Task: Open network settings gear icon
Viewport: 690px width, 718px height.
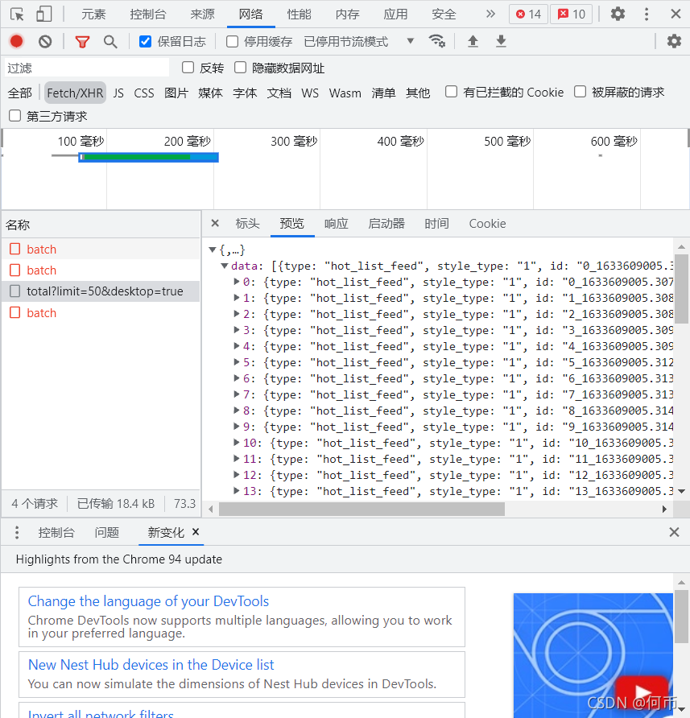Action: click(x=674, y=41)
